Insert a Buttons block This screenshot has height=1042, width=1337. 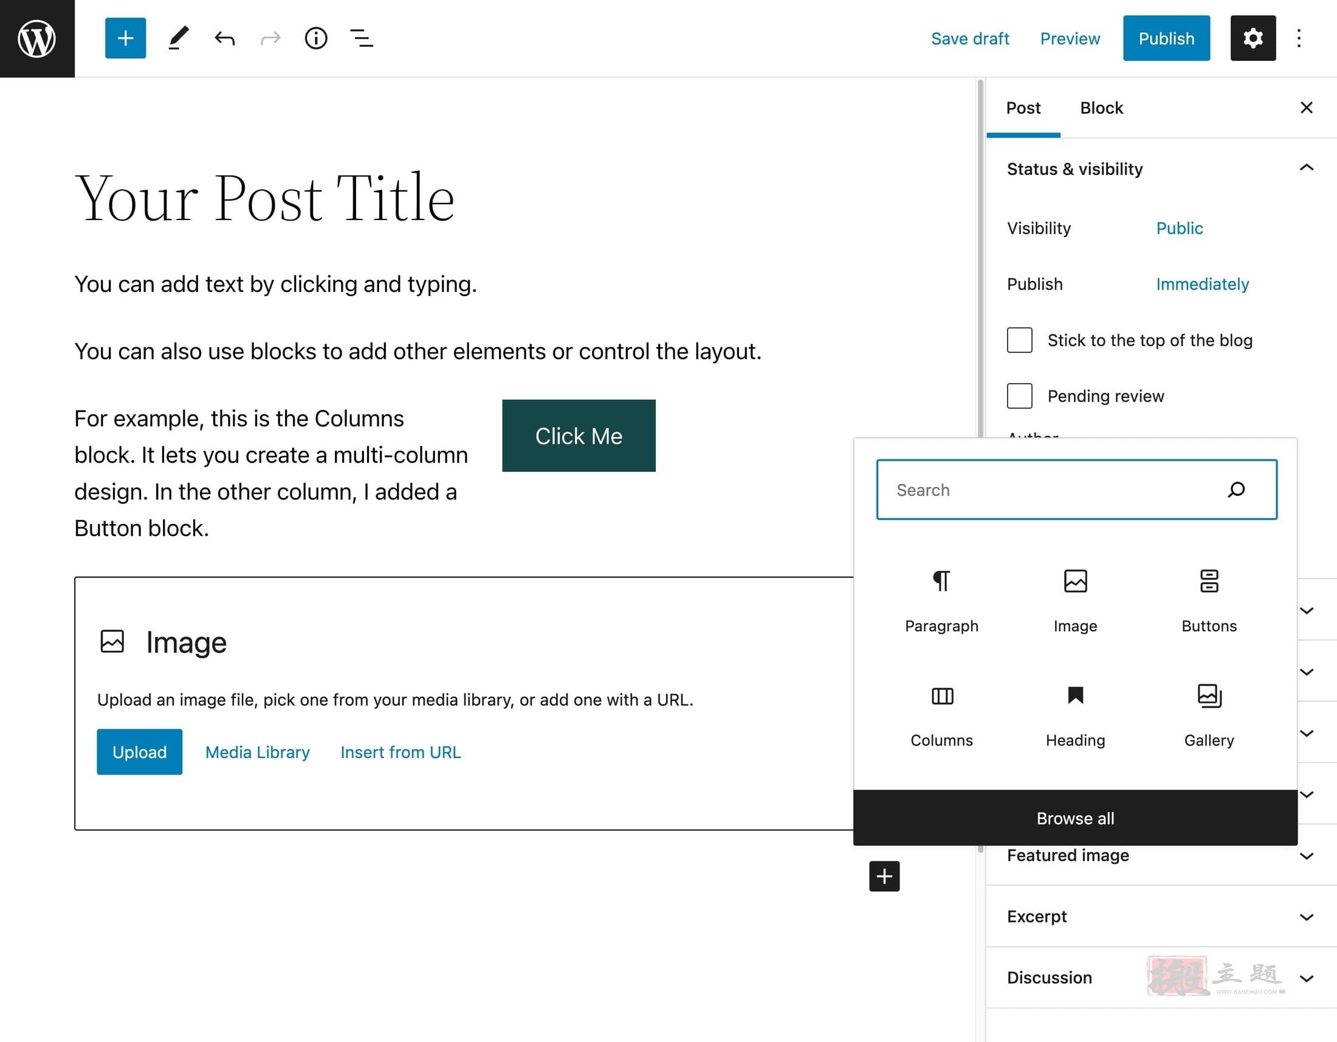click(x=1209, y=600)
